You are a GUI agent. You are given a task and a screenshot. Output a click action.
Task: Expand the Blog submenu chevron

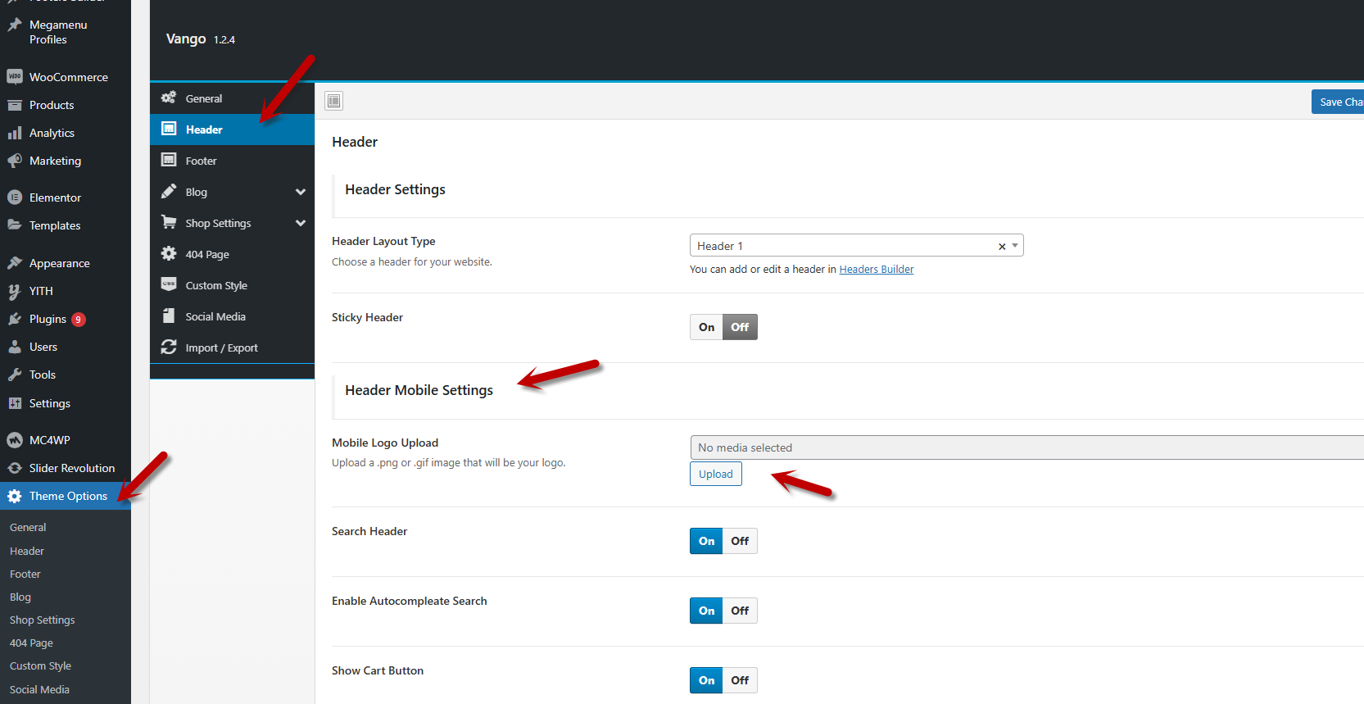(x=301, y=192)
